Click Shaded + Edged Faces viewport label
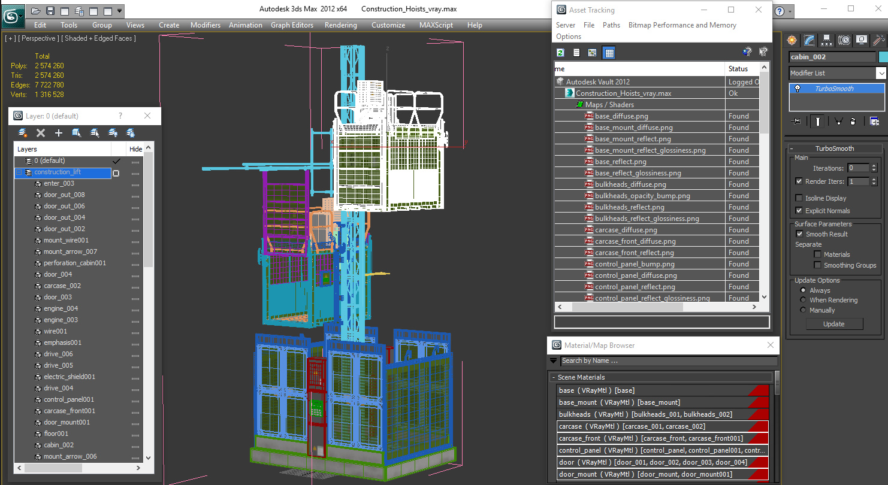This screenshot has height=485, width=888. click(98, 38)
